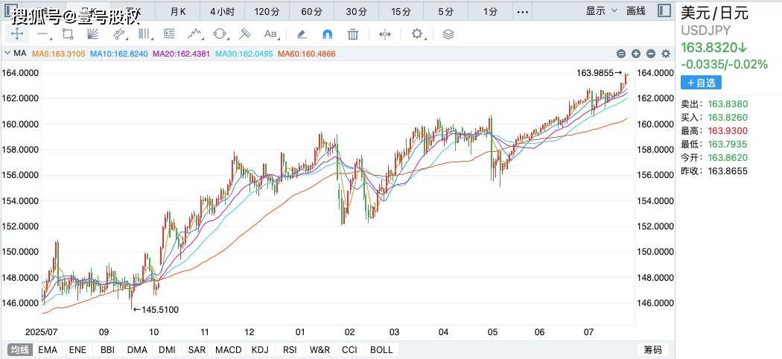782x359 pixels.
Task: Open more timeframes ellipsis menu
Action: tap(522, 11)
